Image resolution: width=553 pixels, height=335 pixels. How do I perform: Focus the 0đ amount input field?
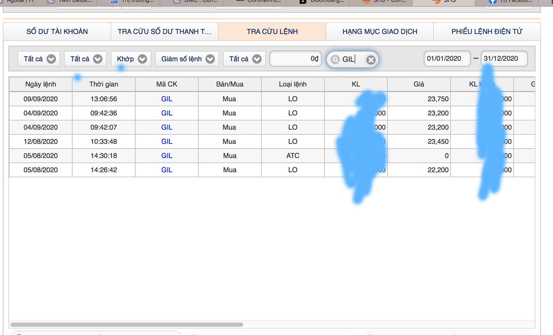pos(296,59)
